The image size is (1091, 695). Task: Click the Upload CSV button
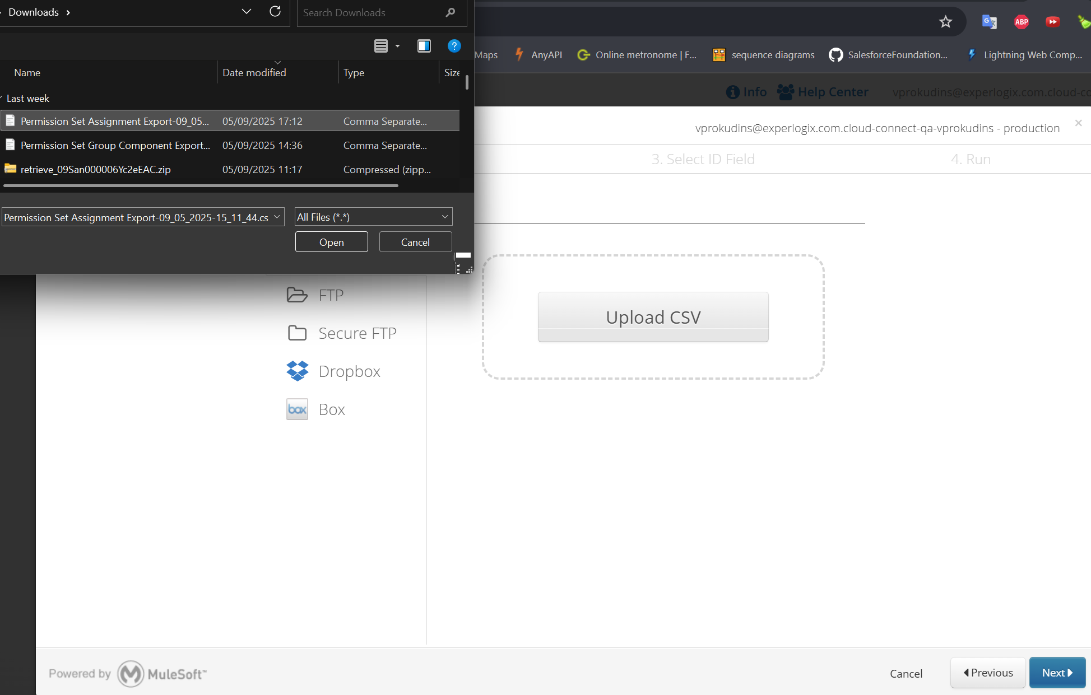[653, 317]
